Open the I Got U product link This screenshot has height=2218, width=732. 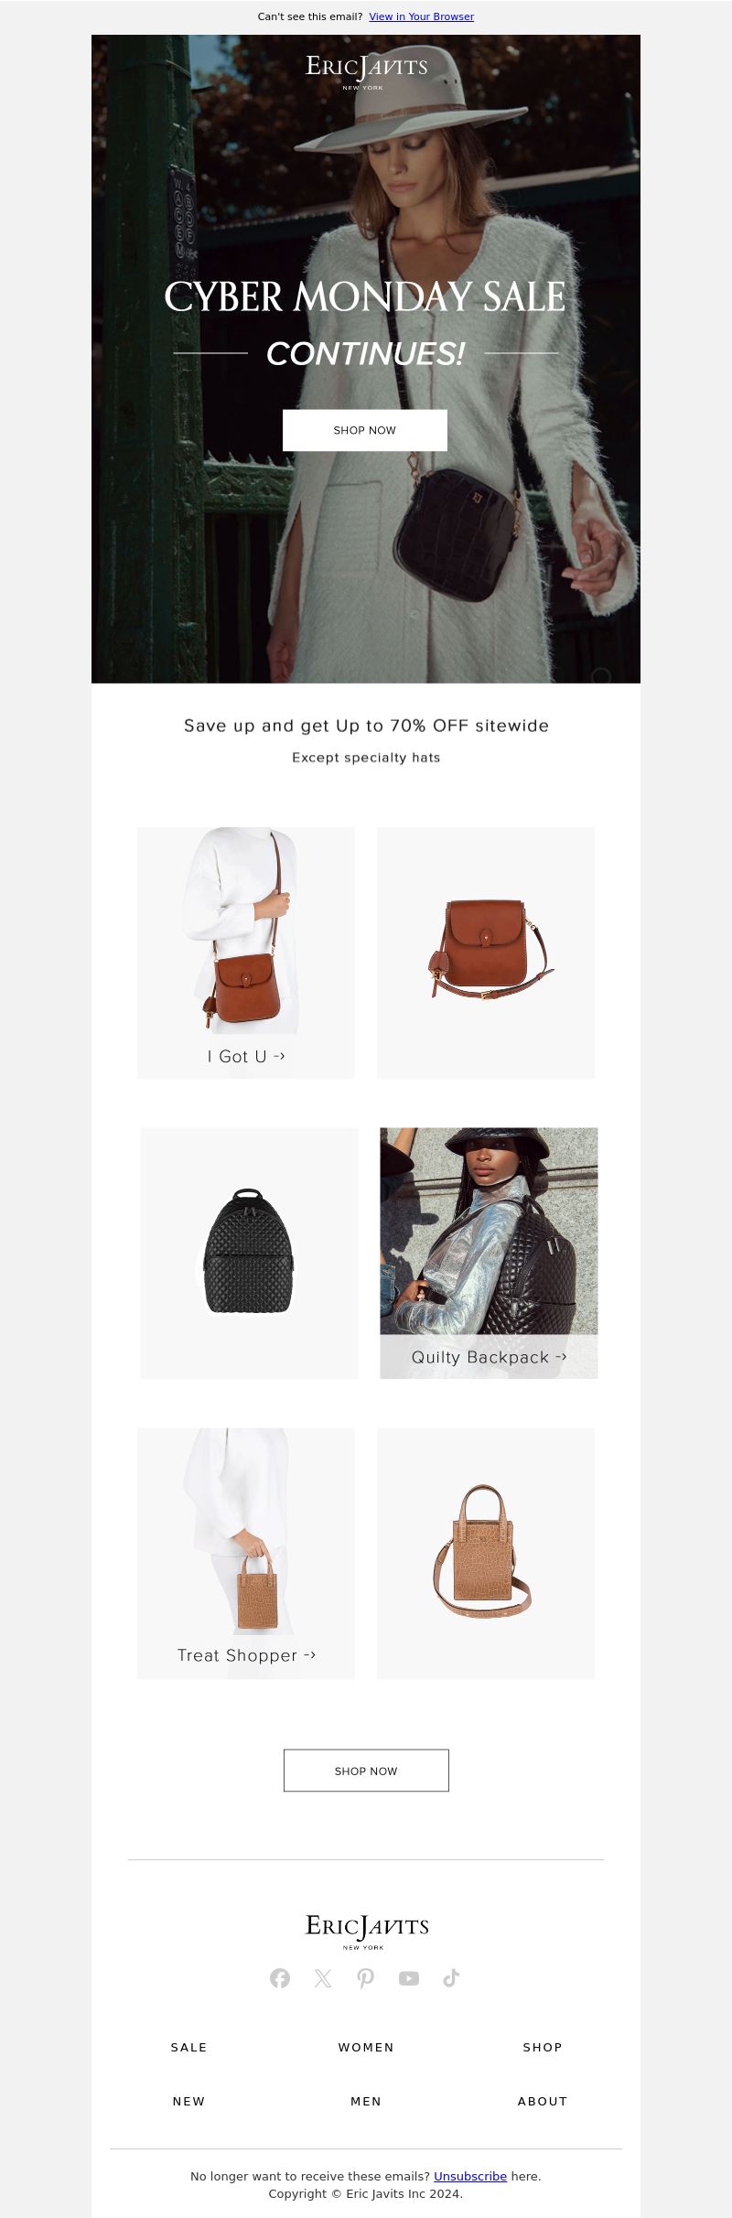click(246, 1056)
